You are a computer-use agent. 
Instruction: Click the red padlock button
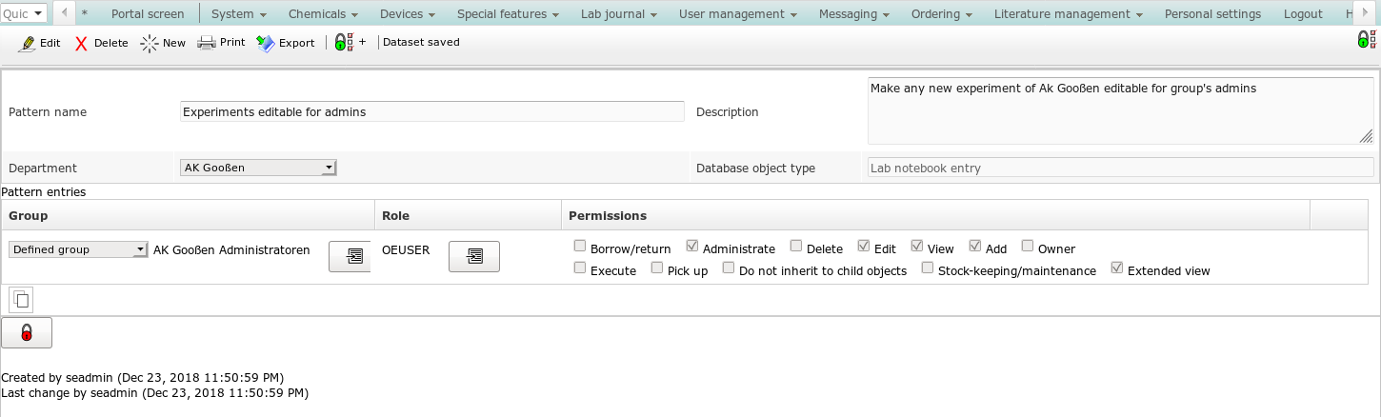coord(27,333)
